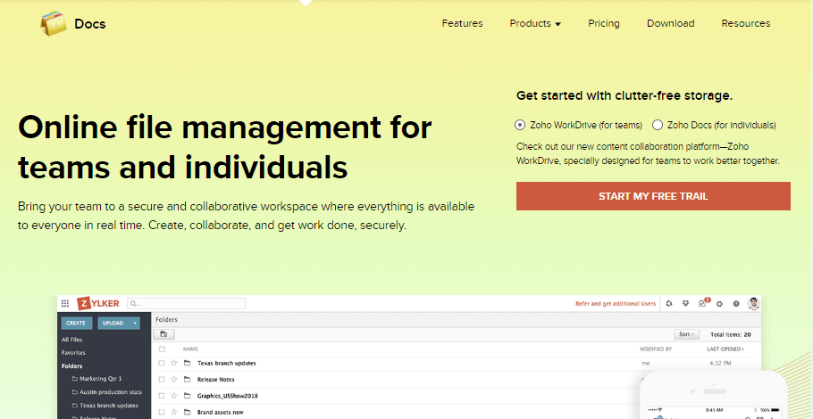Click the LAST OPENED column sort arrow
Image resolution: width=813 pixels, height=419 pixels.
(x=742, y=349)
